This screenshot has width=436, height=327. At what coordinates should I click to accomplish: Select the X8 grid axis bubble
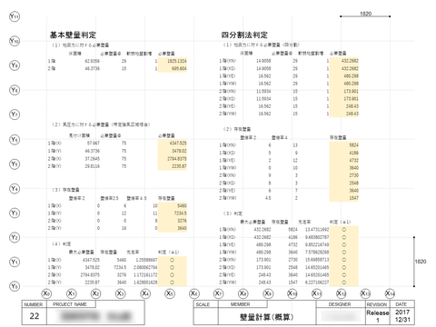(x=243, y=293)
